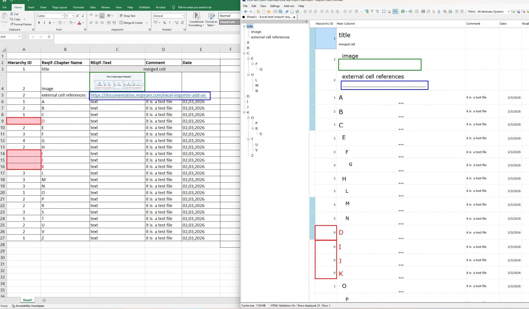Collapse the 'title' node in ReqEdit tree

pos(245,27)
